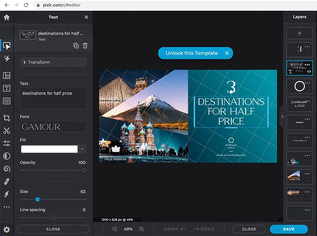317x236 pixels.
Task: Select the '3' layer thumbnail
Action: pyautogui.click(x=300, y=50)
